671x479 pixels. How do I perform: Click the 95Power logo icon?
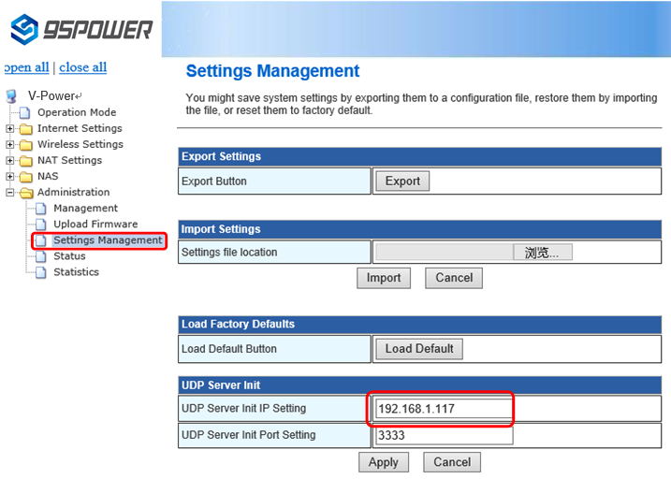23,29
